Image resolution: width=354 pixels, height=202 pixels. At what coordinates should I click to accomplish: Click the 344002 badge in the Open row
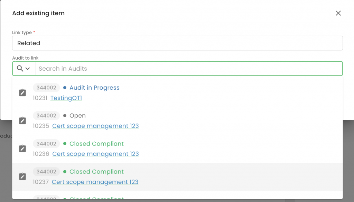coord(46,115)
